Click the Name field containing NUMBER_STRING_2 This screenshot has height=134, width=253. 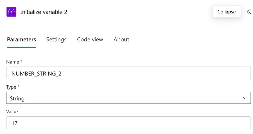128,73
